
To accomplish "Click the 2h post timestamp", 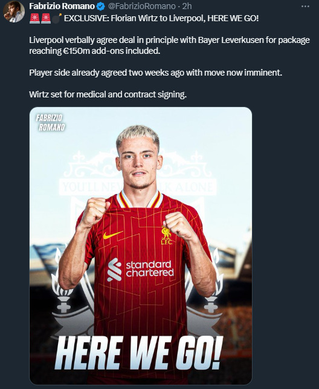I will coord(187,6).
